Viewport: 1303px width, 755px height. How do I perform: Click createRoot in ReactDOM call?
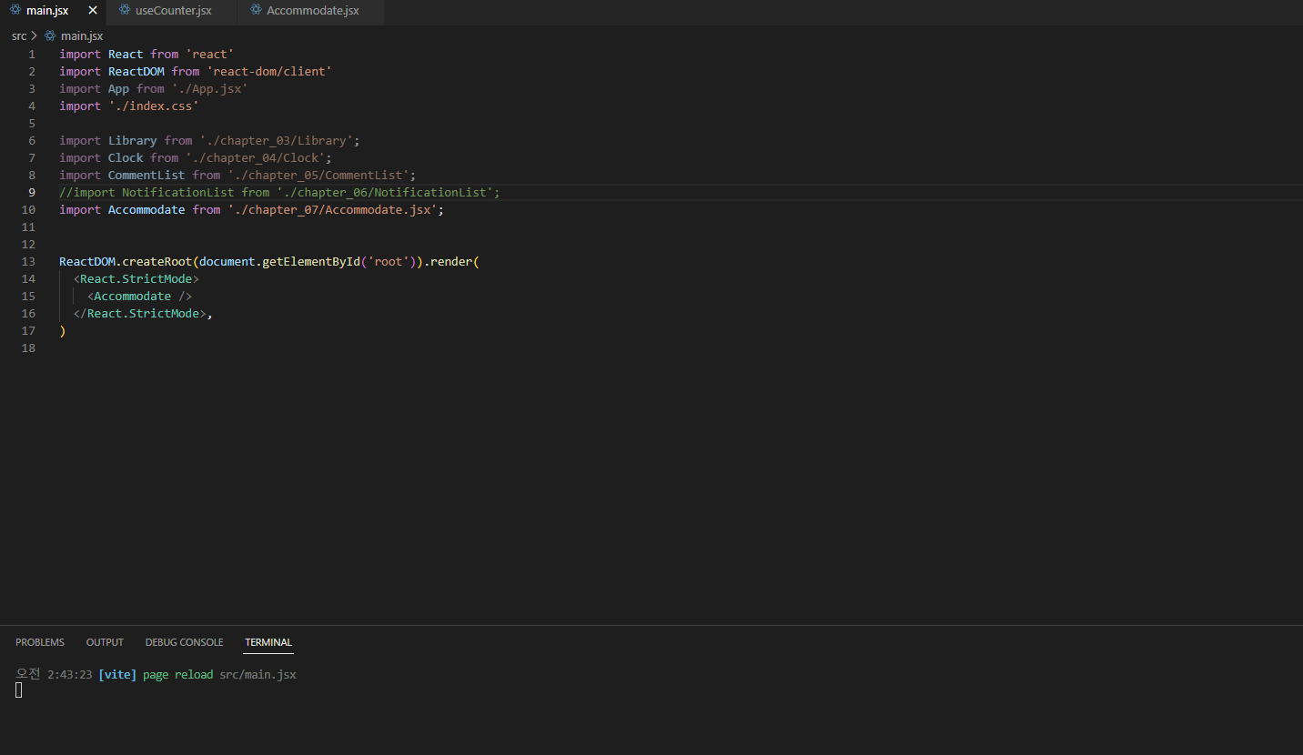pyautogui.click(x=157, y=262)
